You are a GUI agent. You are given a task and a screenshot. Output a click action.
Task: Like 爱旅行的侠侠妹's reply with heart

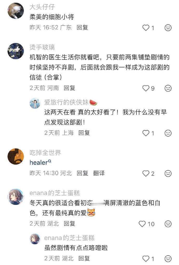click(146, 133)
